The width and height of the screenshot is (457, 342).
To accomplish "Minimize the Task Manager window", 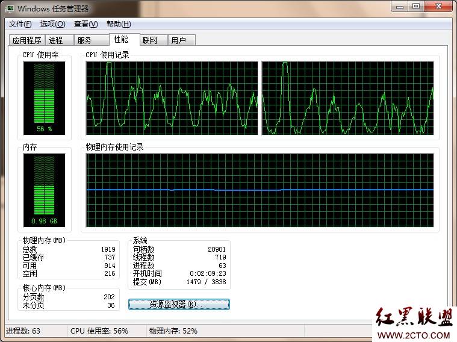I will coord(400,7).
